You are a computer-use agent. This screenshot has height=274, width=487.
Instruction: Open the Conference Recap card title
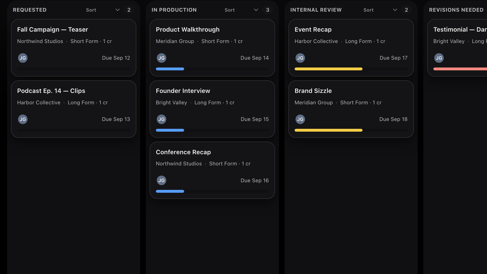[183, 152]
